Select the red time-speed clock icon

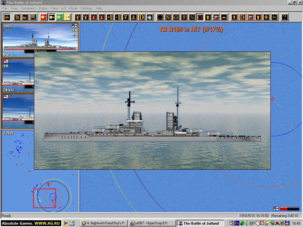click(43, 17)
